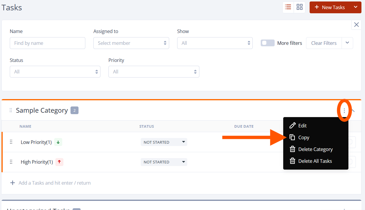Click High Priority(1) row drag handle
Screen dimensions: 365x210
click(x=11, y=162)
